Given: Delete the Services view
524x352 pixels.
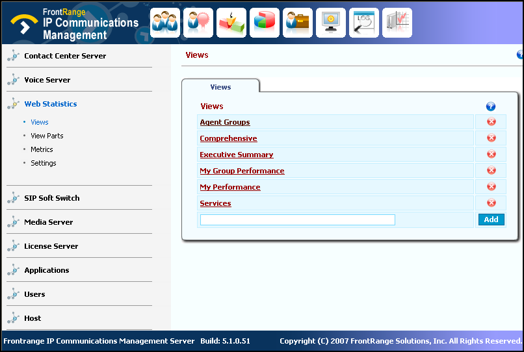Looking at the screenshot, I should [491, 203].
